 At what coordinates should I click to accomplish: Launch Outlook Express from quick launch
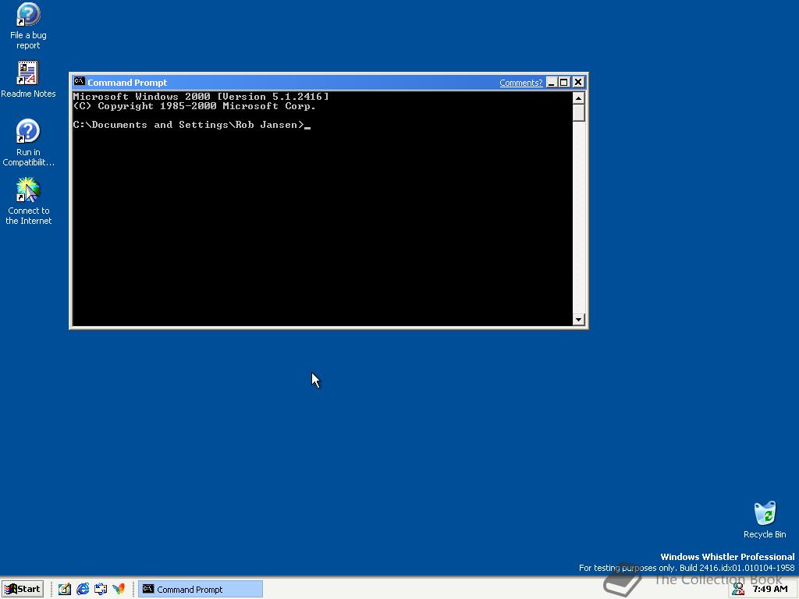click(101, 589)
